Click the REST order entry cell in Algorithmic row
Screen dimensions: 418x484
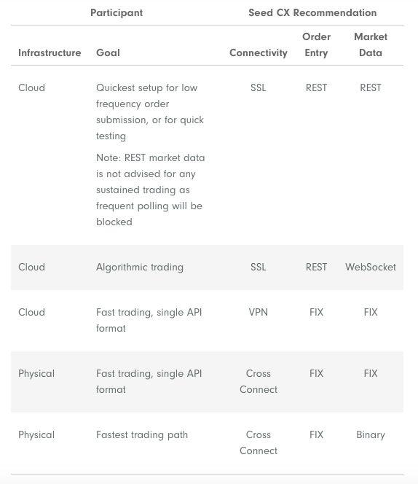click(316, 267)
